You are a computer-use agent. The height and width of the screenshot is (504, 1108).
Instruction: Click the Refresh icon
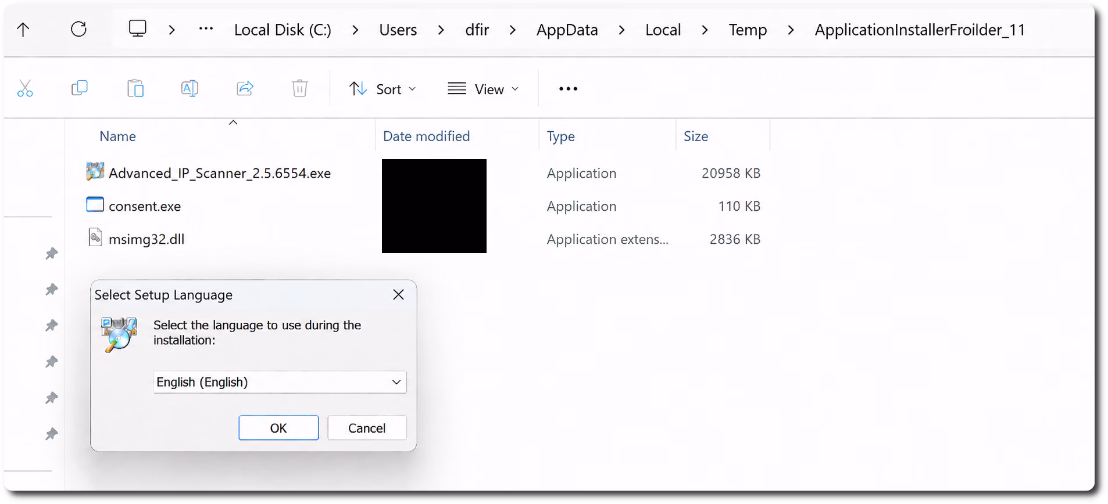tap(78, 29)
